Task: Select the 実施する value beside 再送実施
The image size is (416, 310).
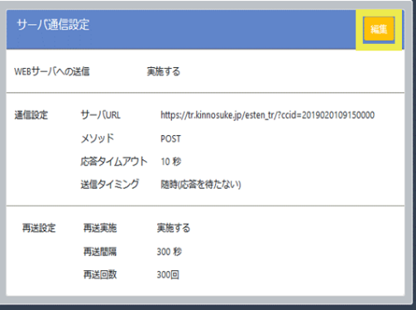Action: pos(174,228)
